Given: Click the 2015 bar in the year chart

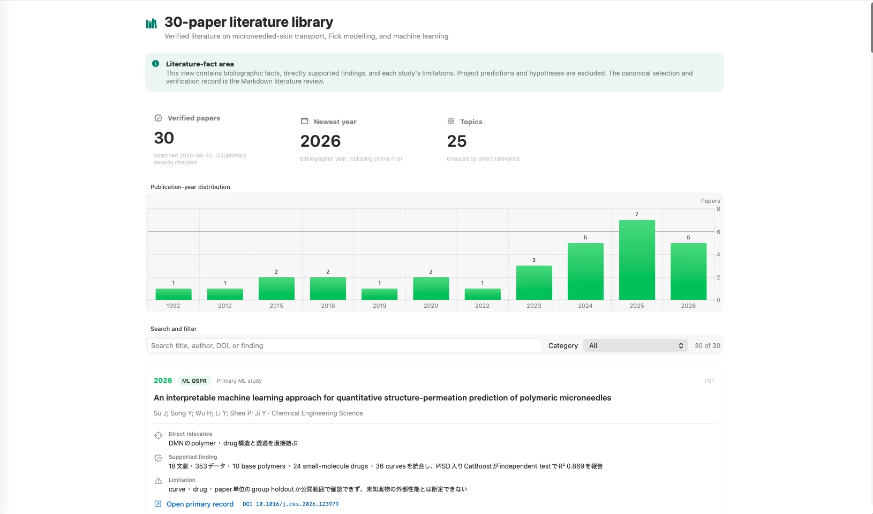Looking at the screenshot, I should tap(276, 289).
